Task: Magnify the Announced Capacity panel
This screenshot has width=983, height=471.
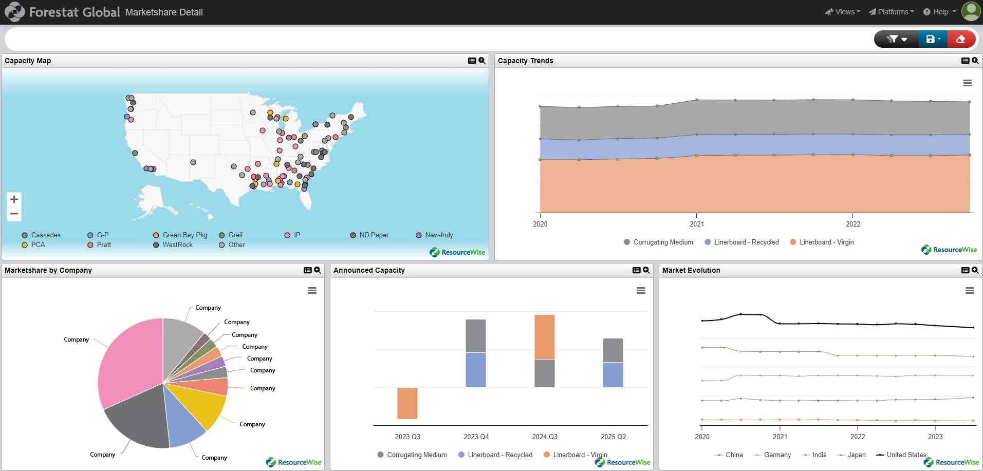Action: click(x=646, y=270)
